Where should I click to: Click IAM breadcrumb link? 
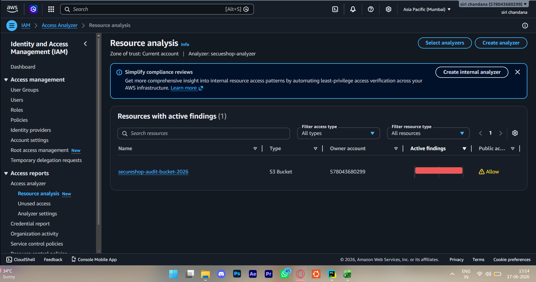click(26, 25)
